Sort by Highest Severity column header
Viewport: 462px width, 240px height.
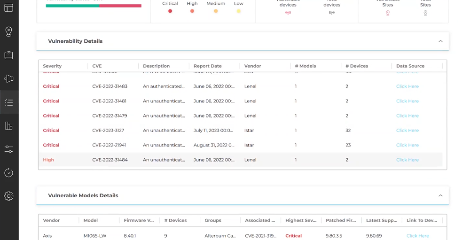coord(301,220)
